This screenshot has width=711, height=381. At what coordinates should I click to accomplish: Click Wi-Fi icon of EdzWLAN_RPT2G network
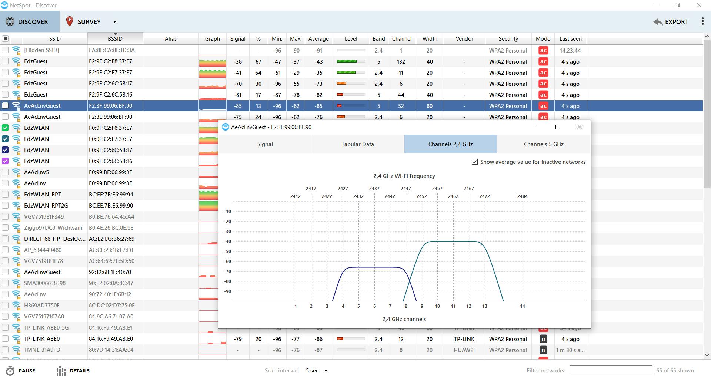[x=16, y=206]
